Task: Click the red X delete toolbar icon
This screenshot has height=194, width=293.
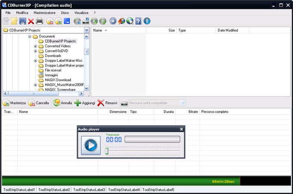Action: (x=31, y=21)
